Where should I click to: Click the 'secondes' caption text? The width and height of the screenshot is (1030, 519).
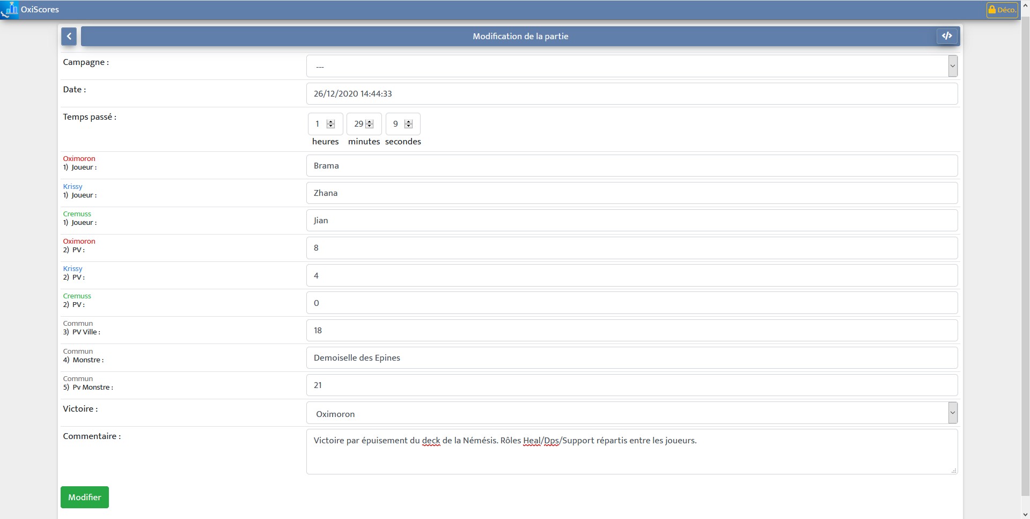(x=403, y=142)
